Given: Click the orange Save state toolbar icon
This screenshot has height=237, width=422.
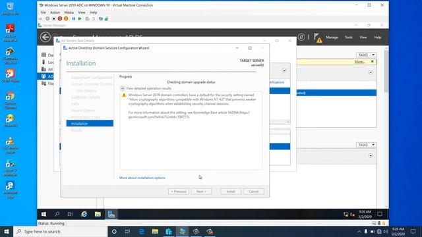Looking at the screenshot, I should (66, 19).
